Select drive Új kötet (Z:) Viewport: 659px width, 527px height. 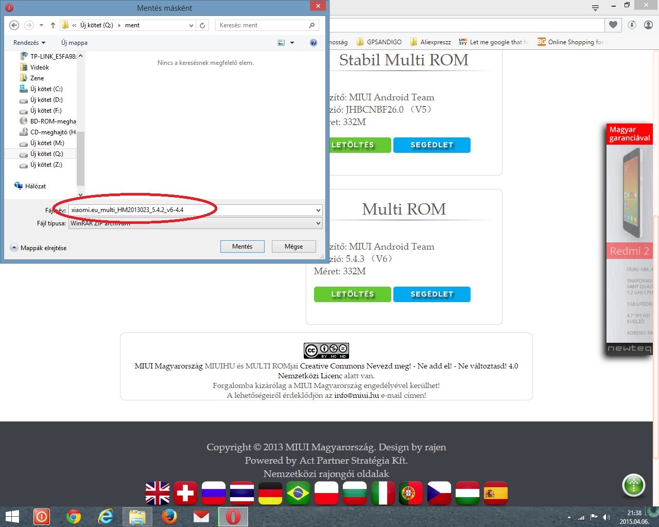pos(41,164)
